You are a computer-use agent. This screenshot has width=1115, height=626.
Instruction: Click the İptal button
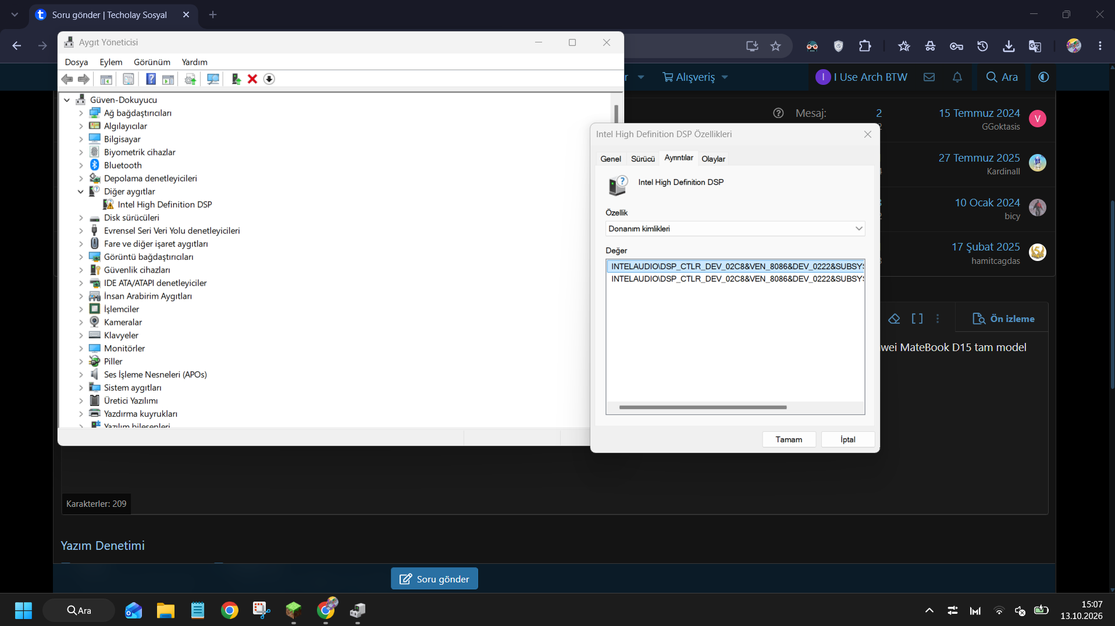click(847, 439)
